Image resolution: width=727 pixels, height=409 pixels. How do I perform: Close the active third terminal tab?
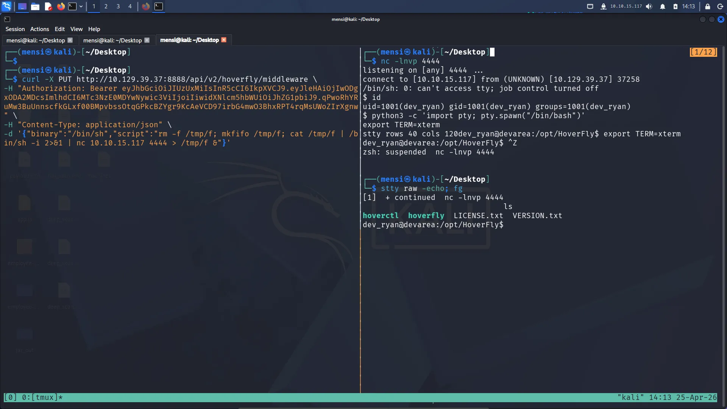[x=224, y=40]
